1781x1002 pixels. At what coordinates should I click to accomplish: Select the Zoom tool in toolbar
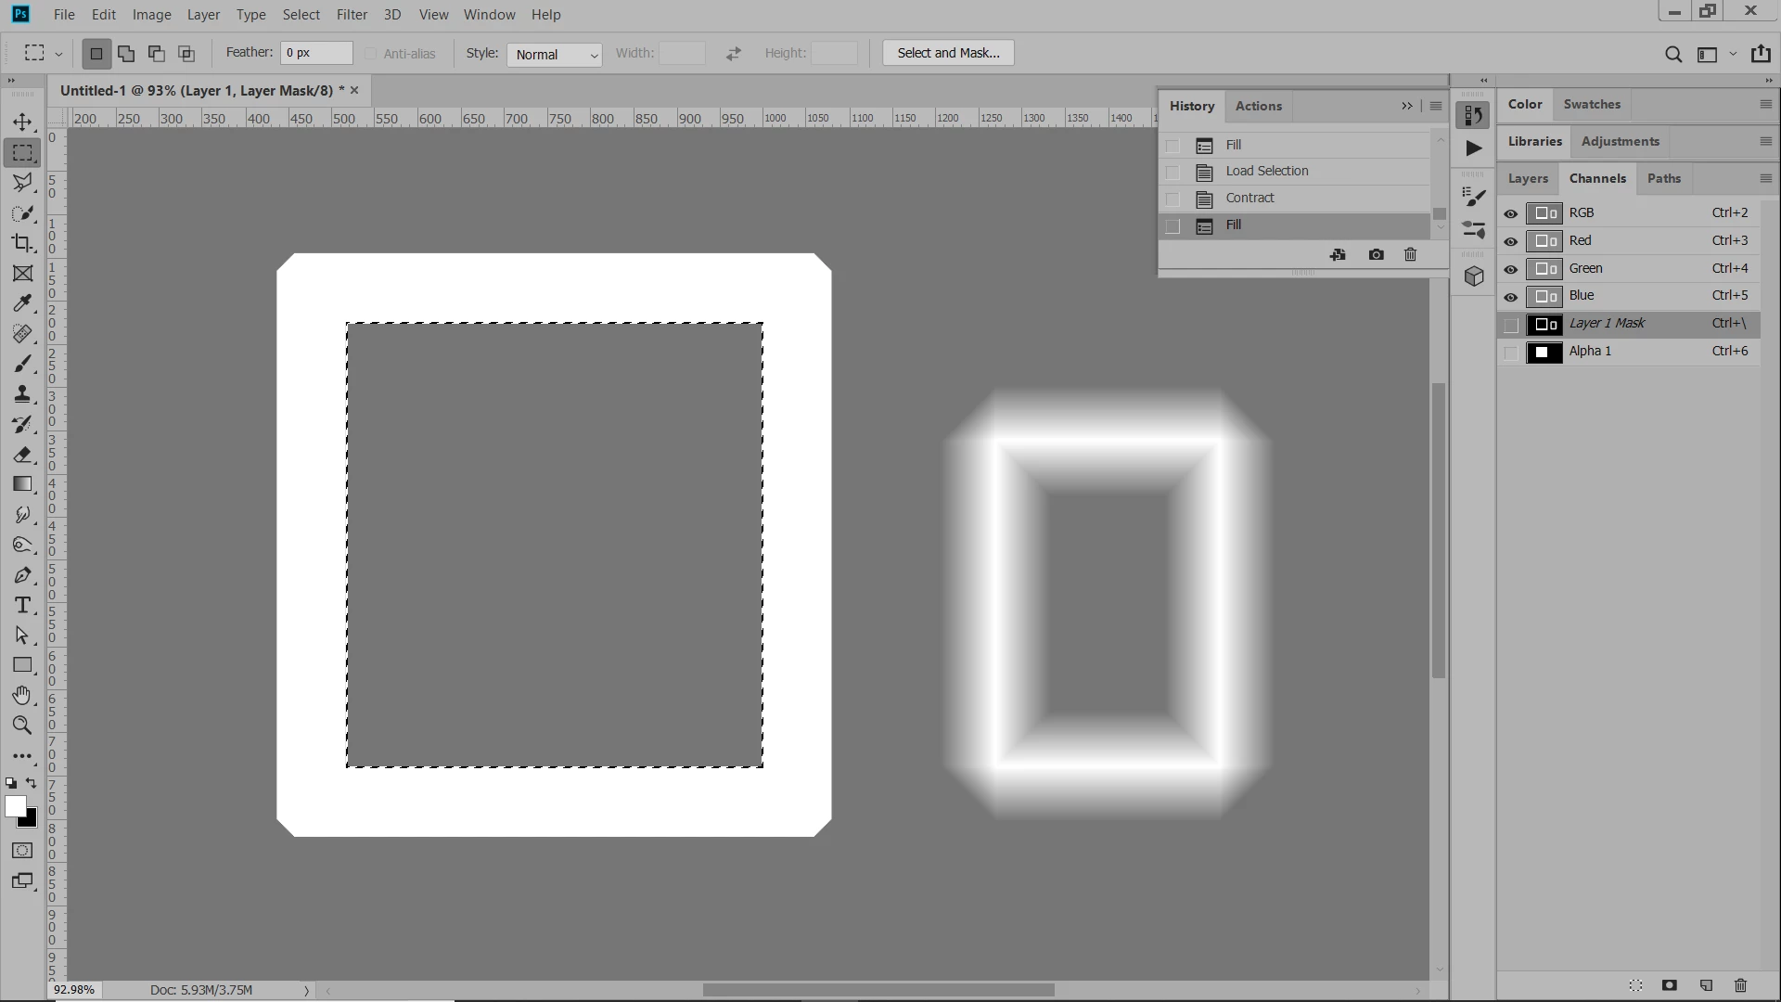tap(22, 726)
